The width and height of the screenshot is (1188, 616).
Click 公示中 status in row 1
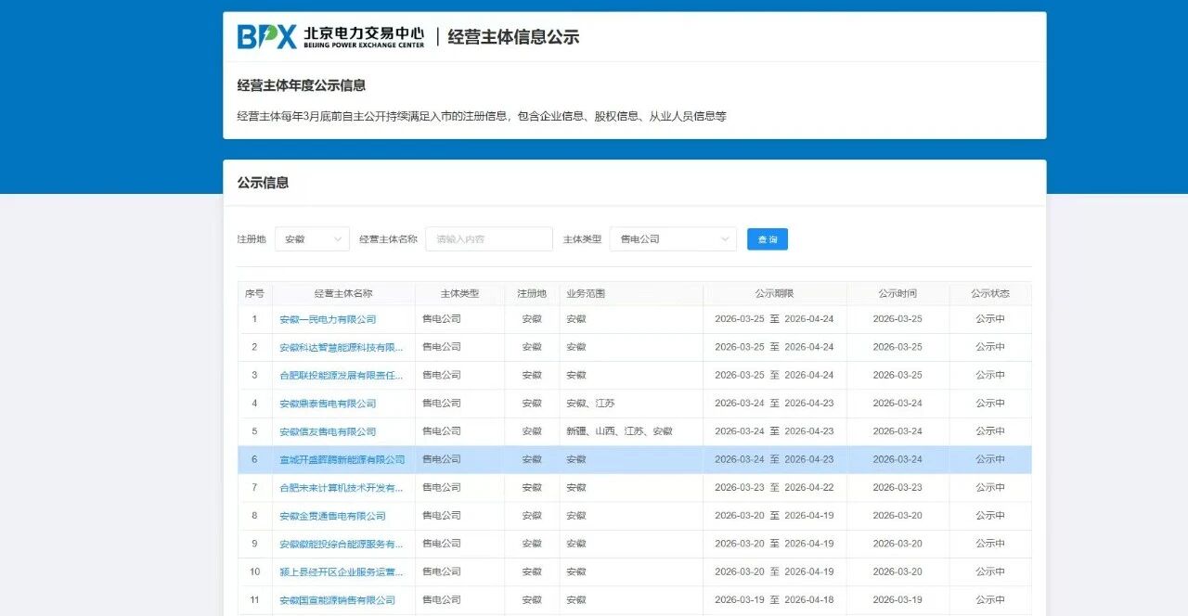pos(990,319)
